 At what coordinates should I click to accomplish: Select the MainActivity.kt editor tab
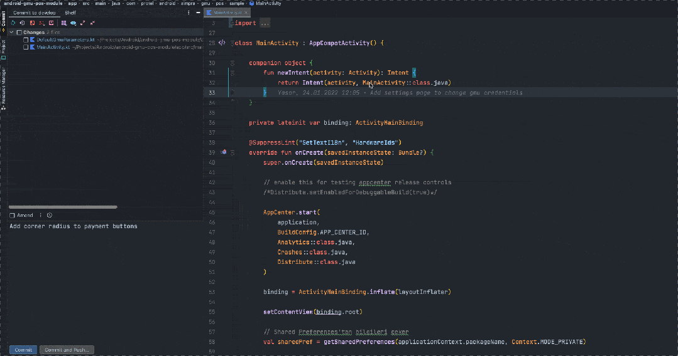point(227,13)
